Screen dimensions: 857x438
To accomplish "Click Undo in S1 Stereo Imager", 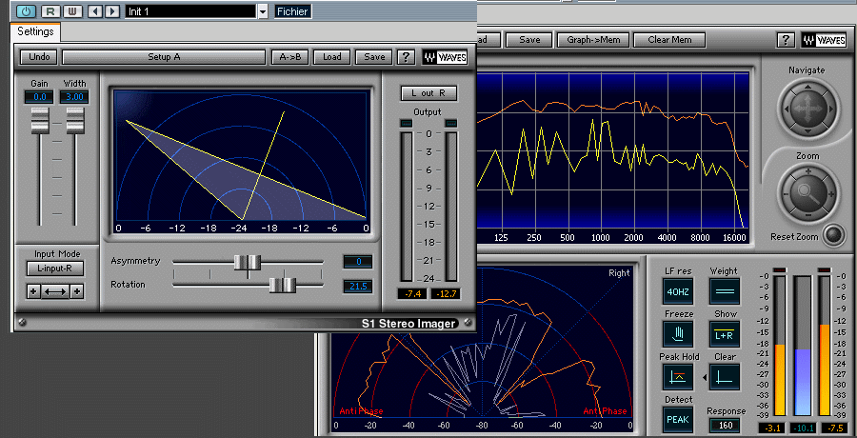I will click(39, 57).
